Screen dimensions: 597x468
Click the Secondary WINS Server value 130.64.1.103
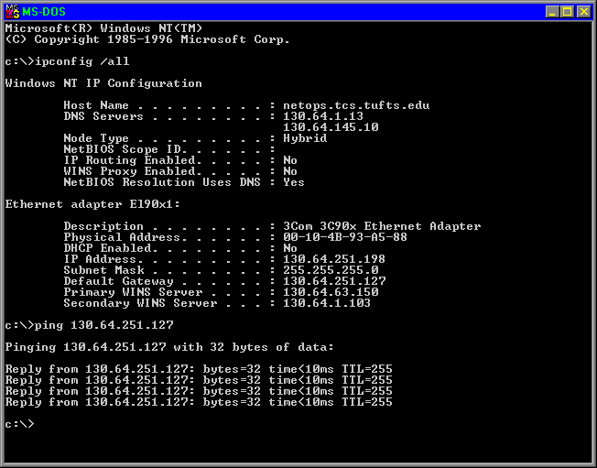pos(327,303)
